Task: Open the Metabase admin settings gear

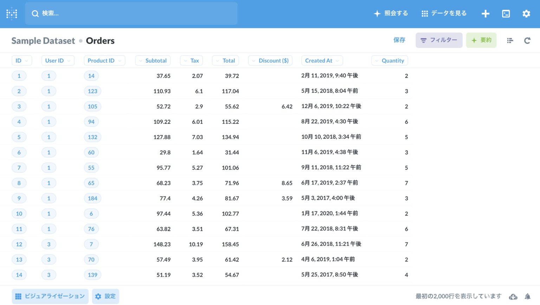Action: click(526, 13)
